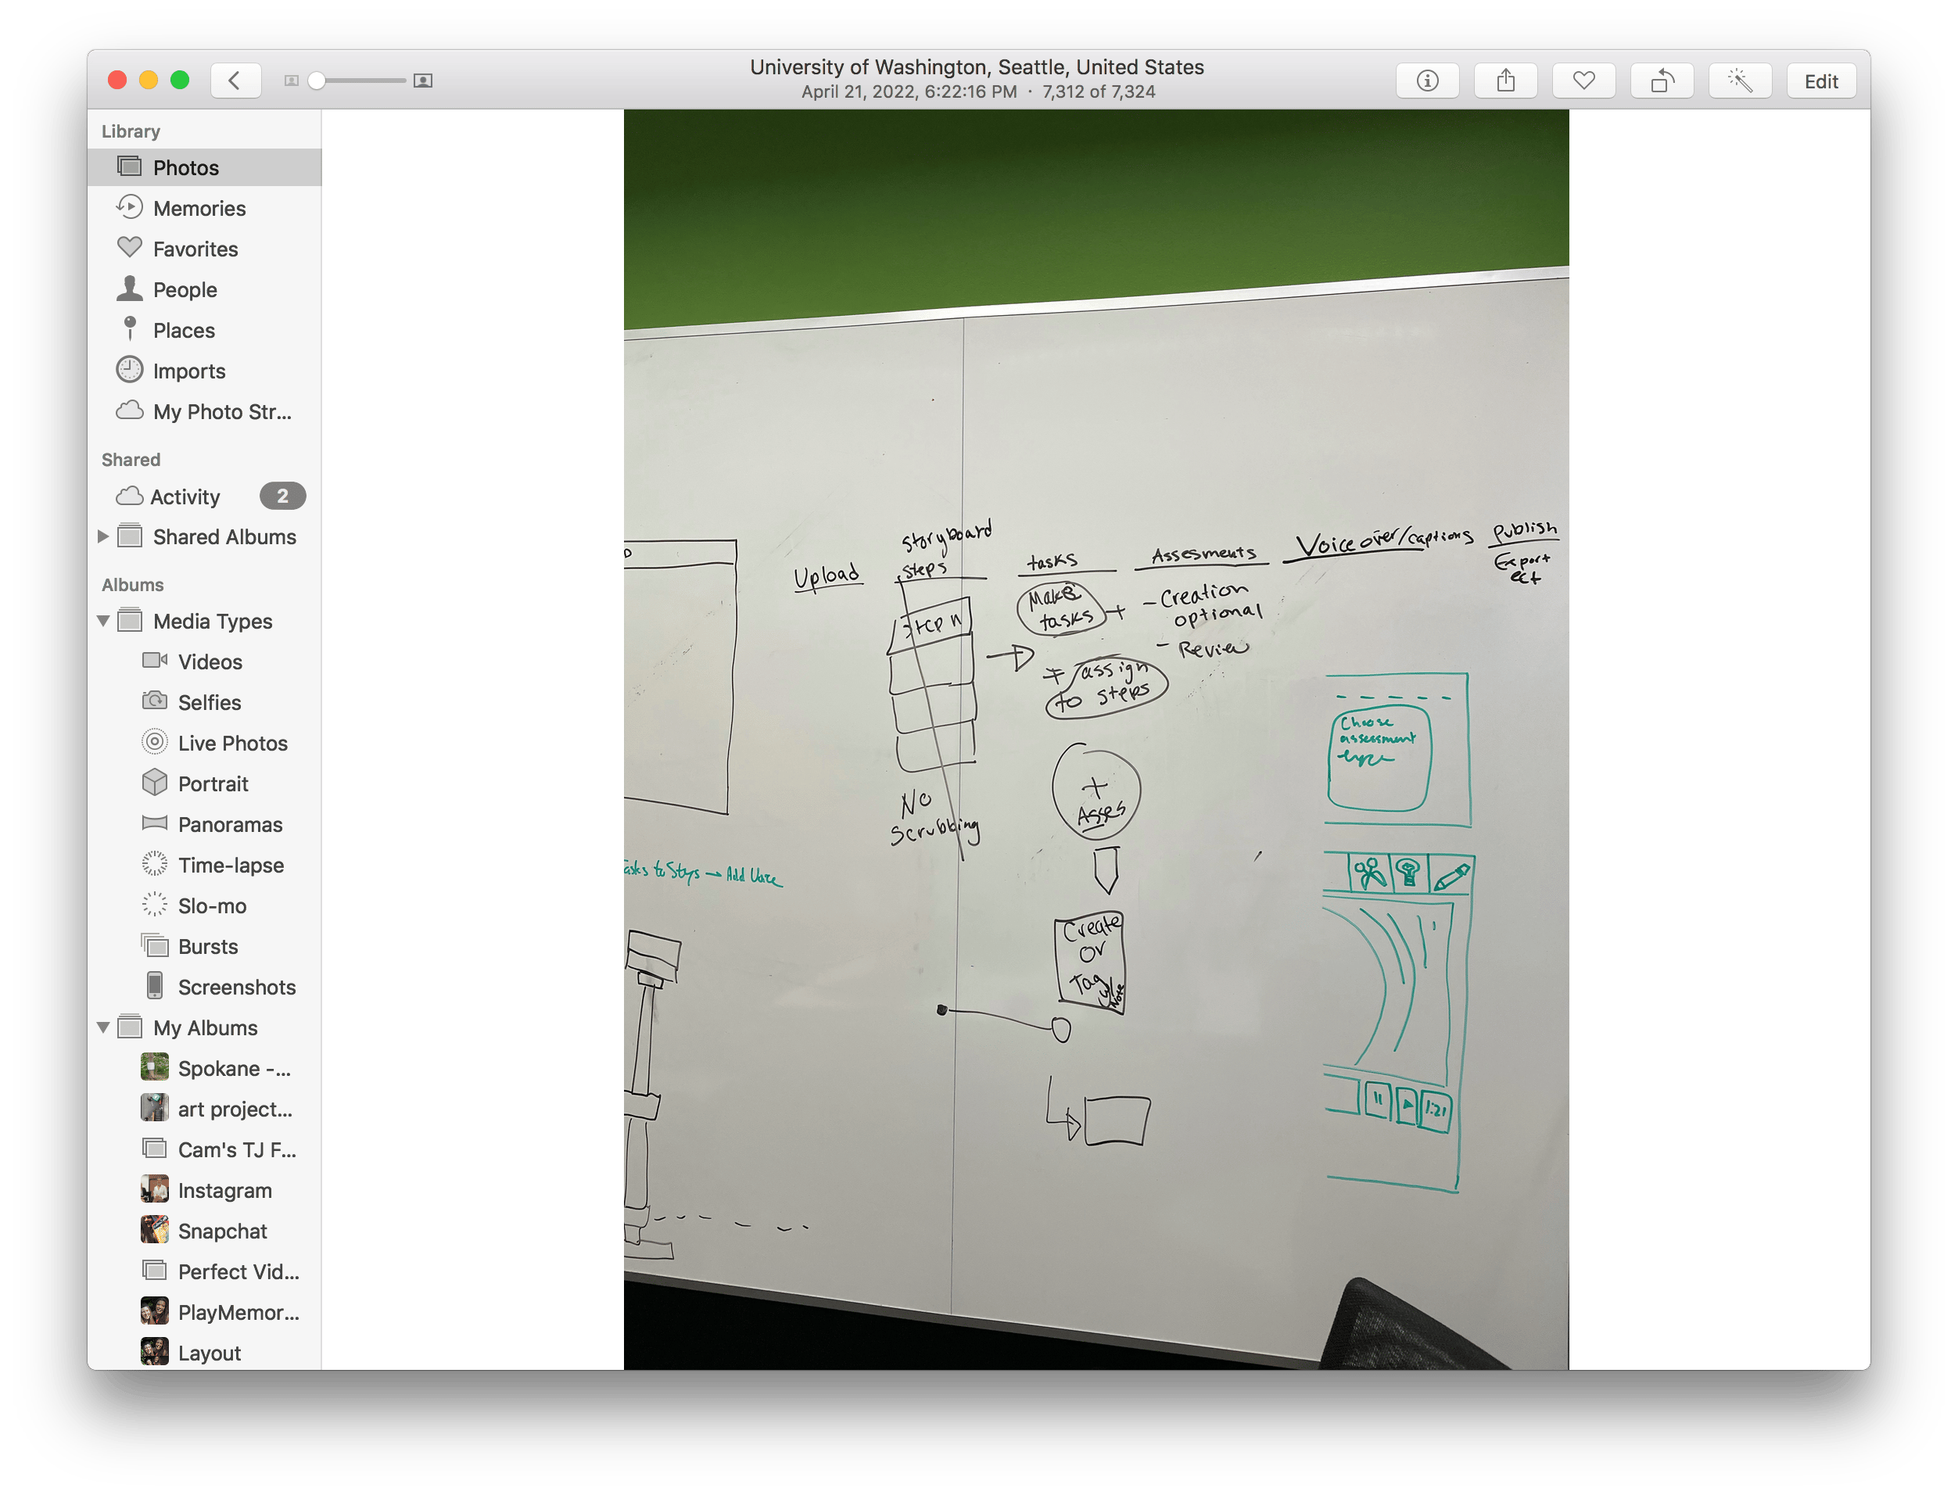Image resolution: width=1958 pixels, height=1495 pixels.
Task: Click the zoom slider handle
Action: click(x=317, y=81)
